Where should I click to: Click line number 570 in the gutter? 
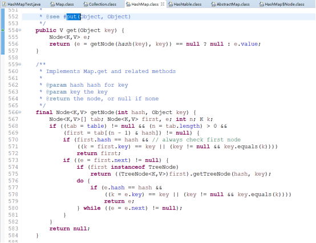(x=13, y=140)
